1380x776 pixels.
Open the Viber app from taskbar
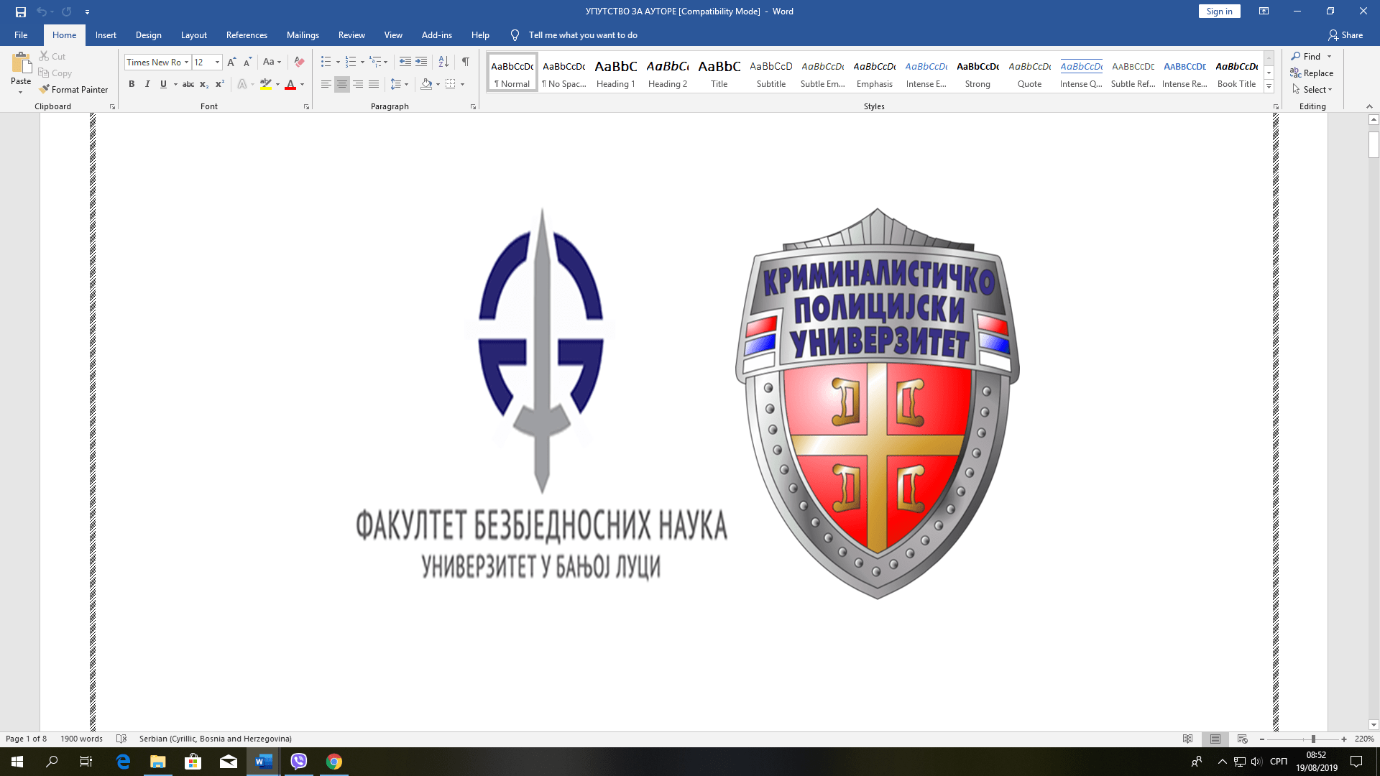[x=299, y=762]
